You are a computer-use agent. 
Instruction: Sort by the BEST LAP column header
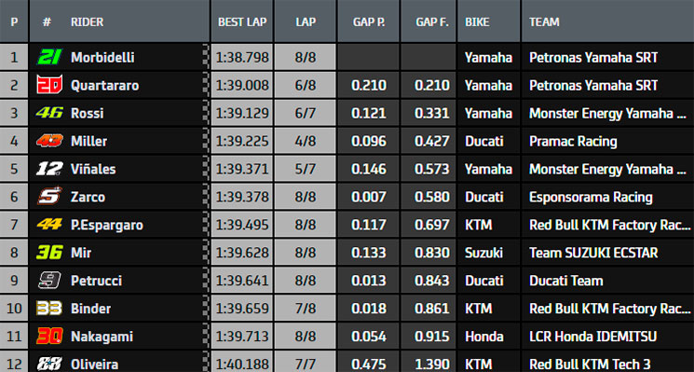pyautogui.click(x=242, y=21)
